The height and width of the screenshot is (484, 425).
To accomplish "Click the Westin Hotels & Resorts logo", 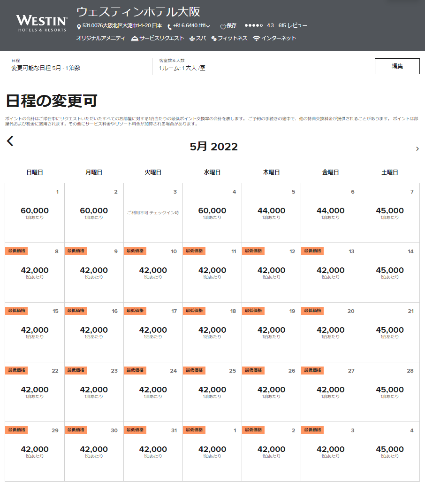I will coord(42,23).
